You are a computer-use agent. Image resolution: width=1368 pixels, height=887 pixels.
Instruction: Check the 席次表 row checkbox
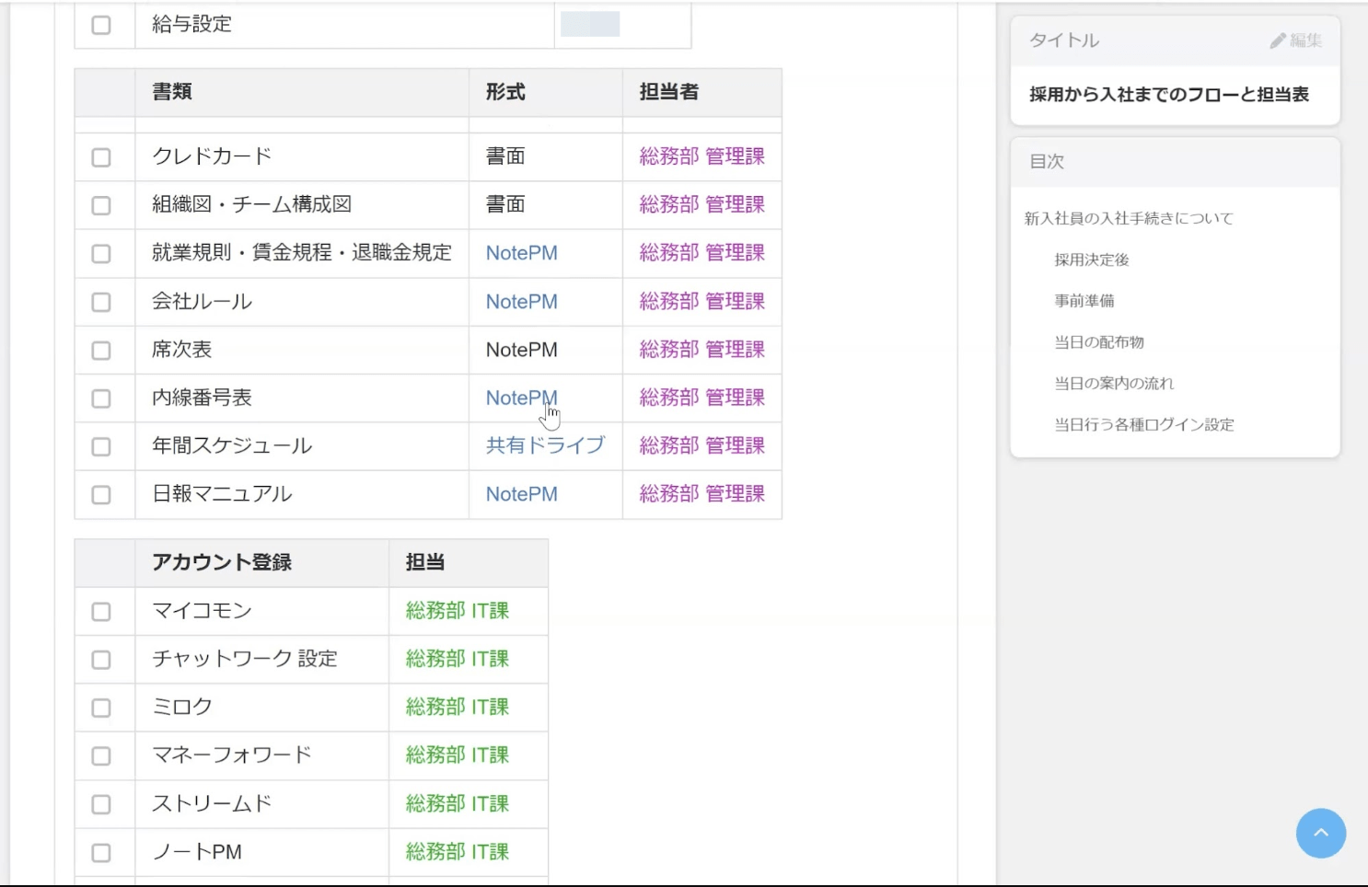tap(101, 350)
